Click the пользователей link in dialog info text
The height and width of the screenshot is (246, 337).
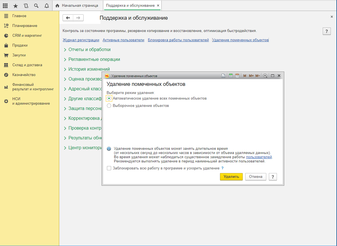pos(259,157)
